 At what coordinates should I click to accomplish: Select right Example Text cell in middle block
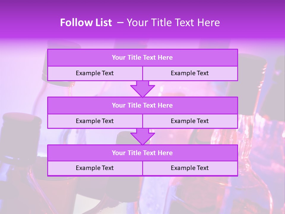pyautogui.click(x=190, y=121)
